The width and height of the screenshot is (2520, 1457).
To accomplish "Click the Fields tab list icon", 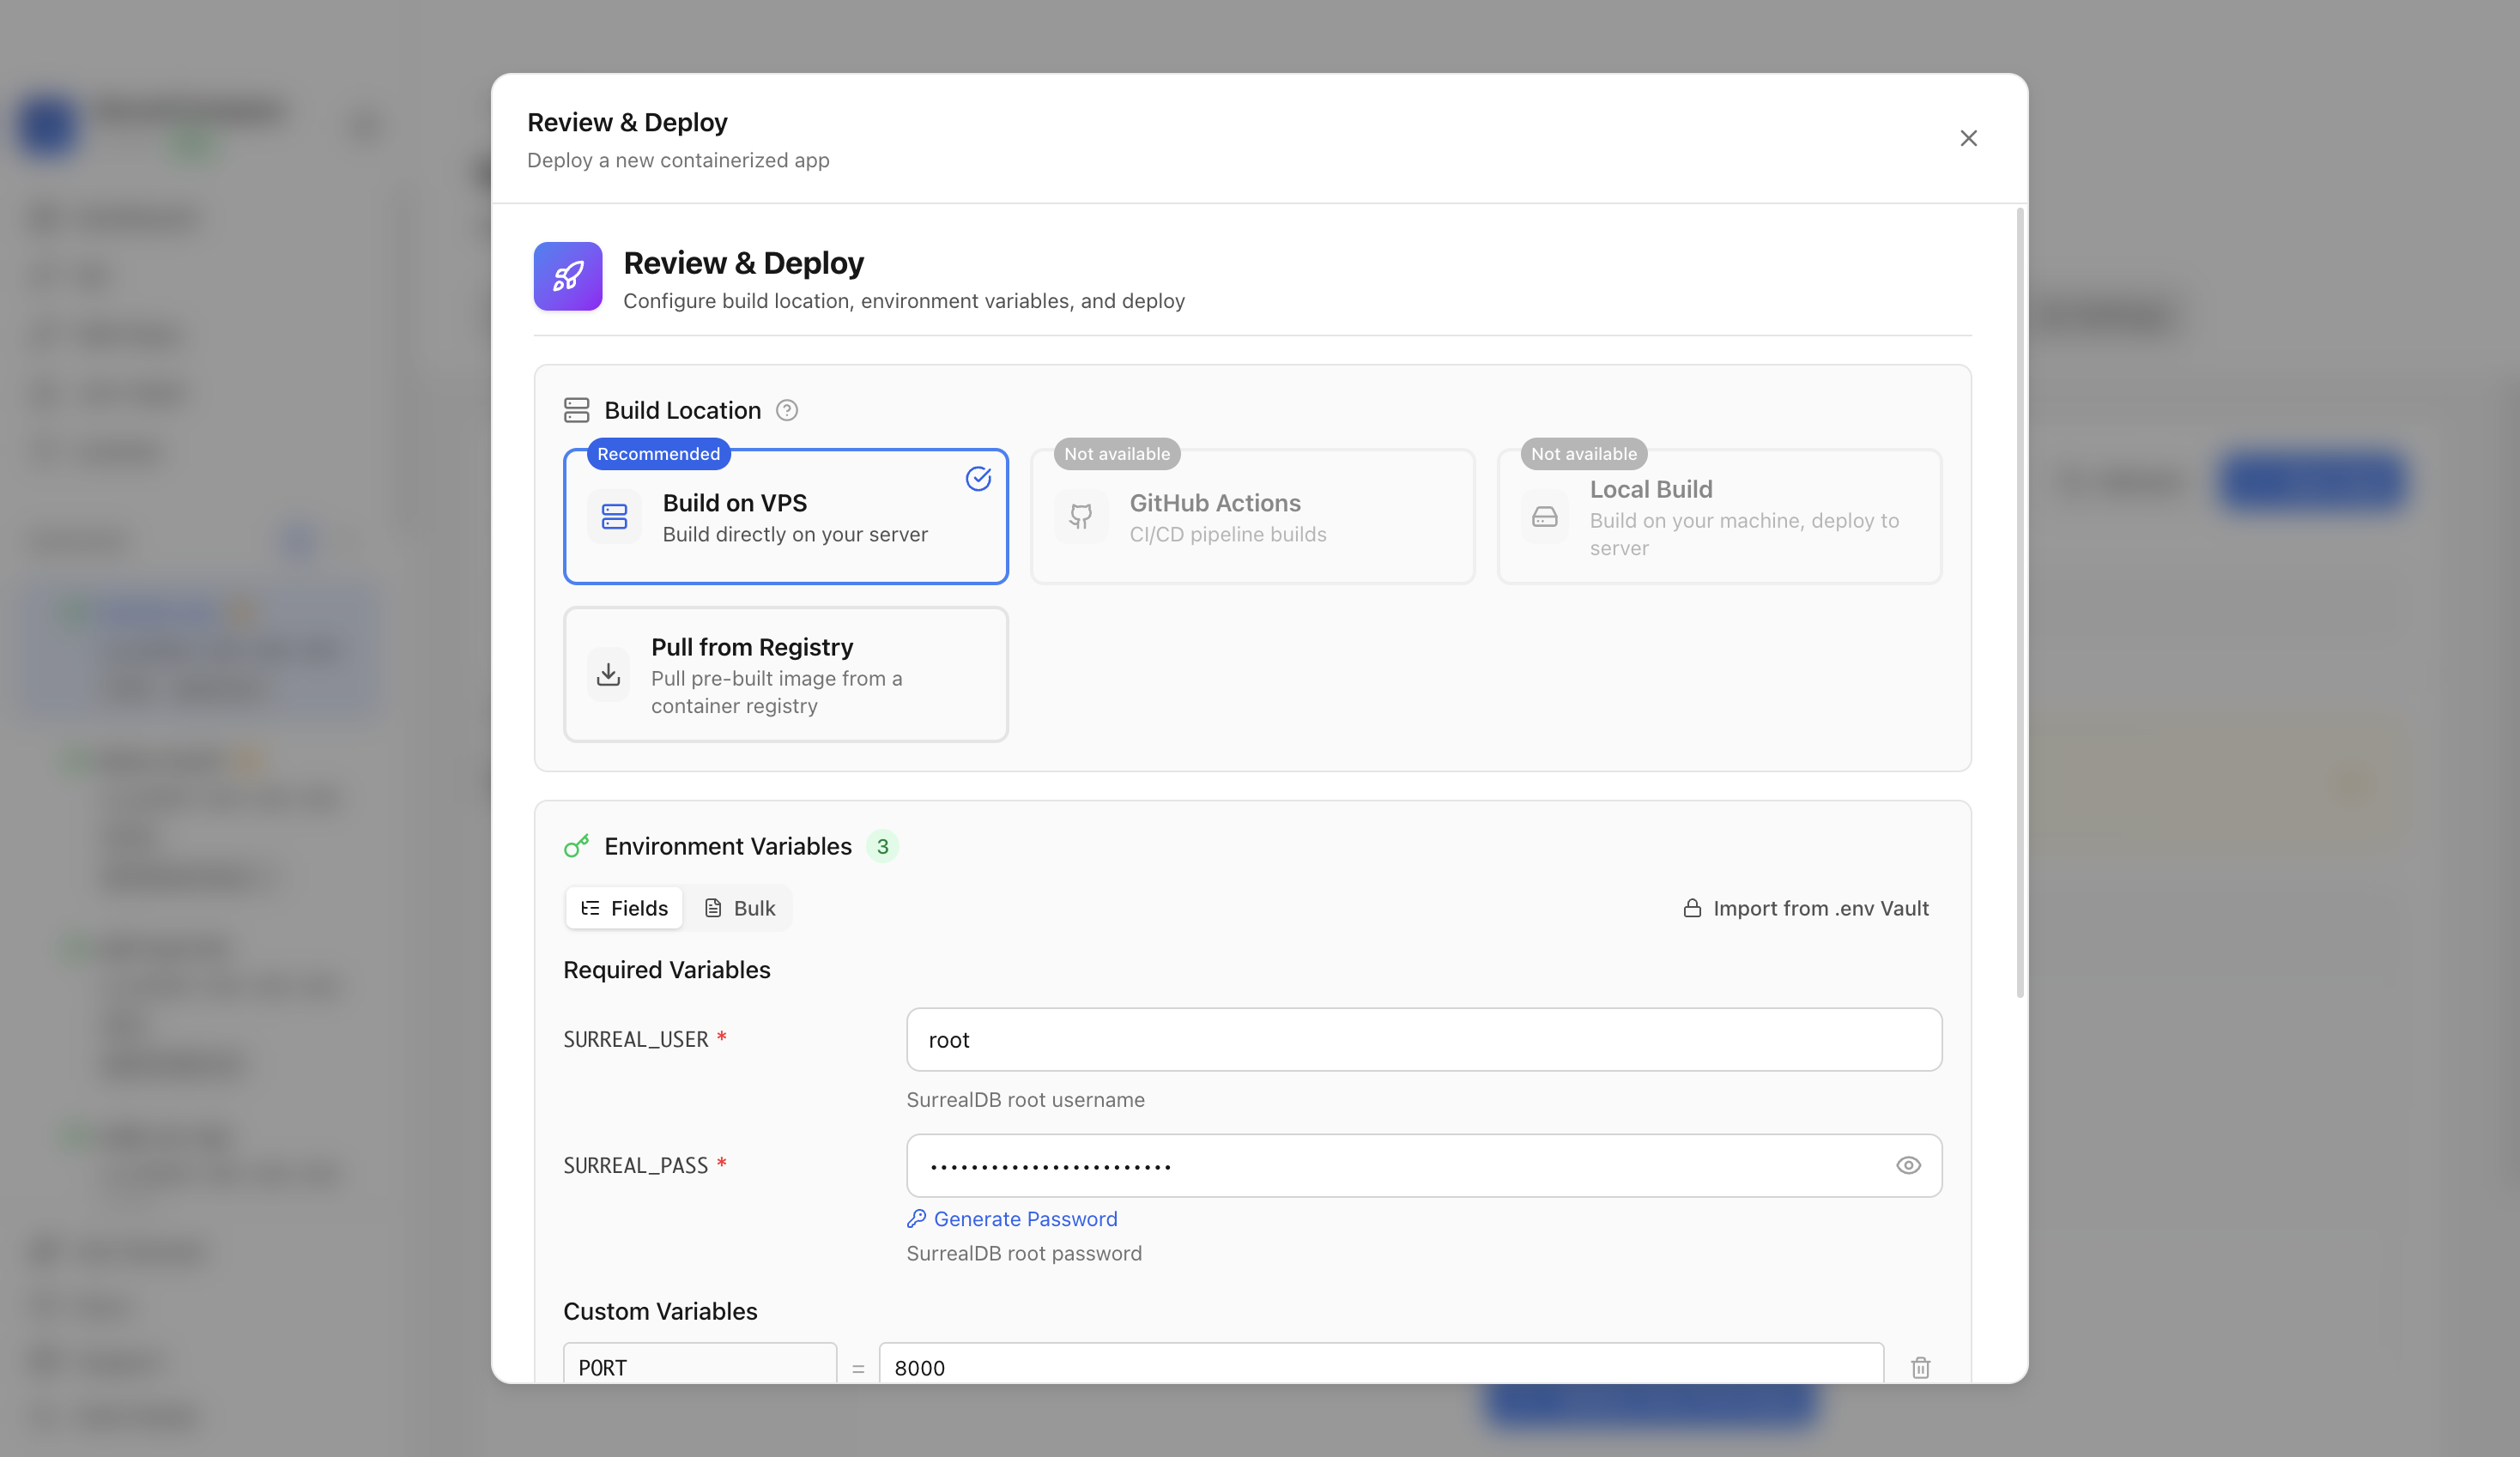I will click(590, 908).
